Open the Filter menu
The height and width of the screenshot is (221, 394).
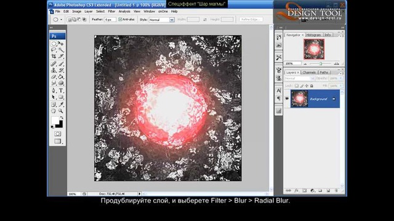click(111, 12)
